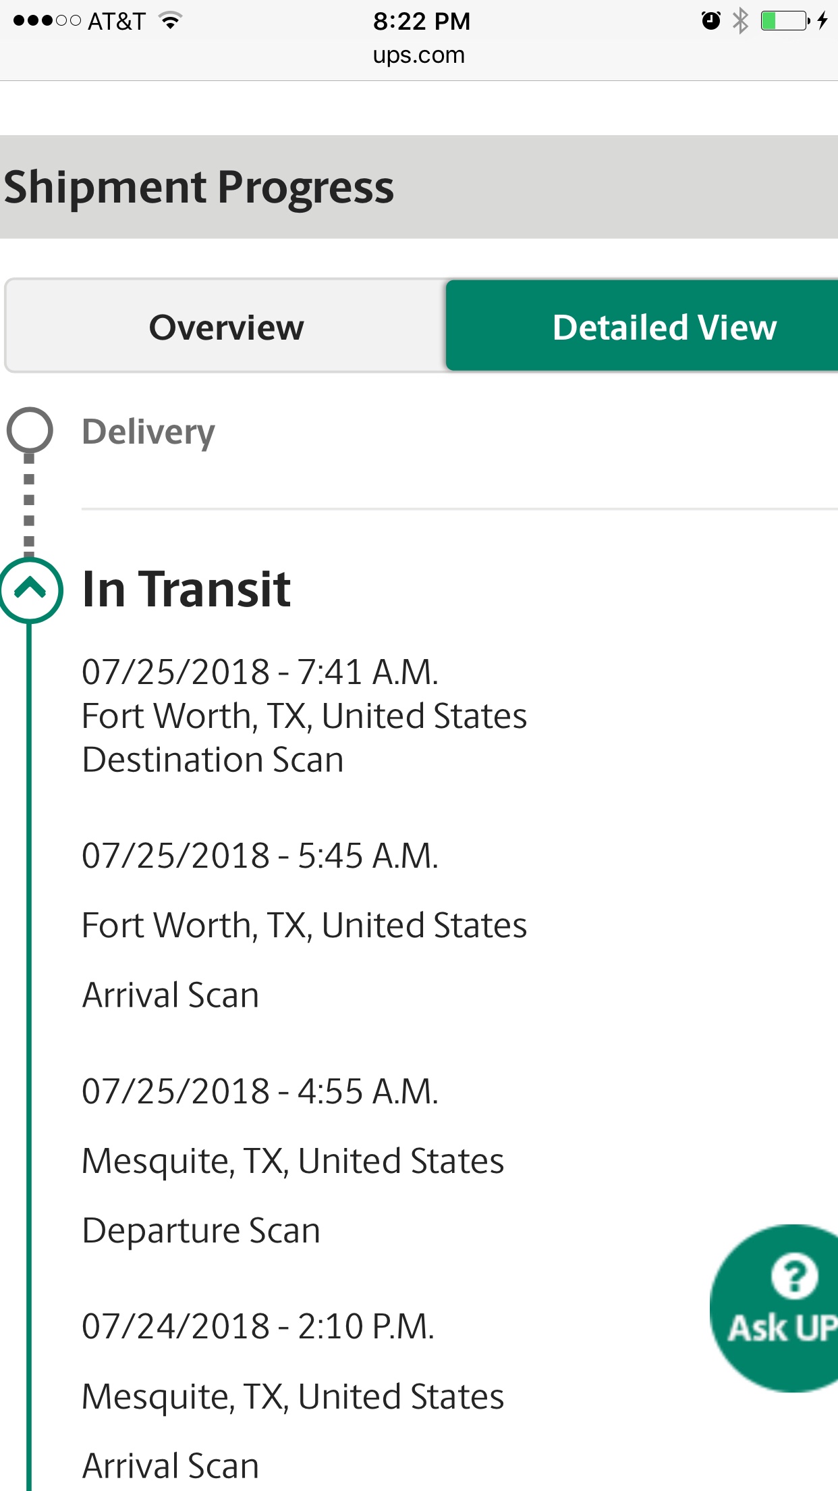The image size is (838, 1491).
Task: Tap the charging bolt icon
Action: coord(822,21)
